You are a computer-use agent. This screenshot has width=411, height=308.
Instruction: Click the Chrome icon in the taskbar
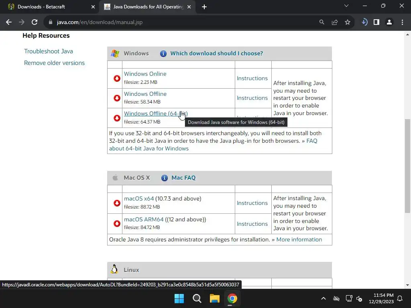tap(232, 298)
